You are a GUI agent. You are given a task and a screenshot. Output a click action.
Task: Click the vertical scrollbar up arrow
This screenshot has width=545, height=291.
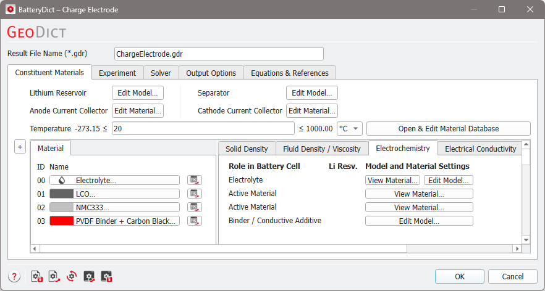(x=526, y=144)
